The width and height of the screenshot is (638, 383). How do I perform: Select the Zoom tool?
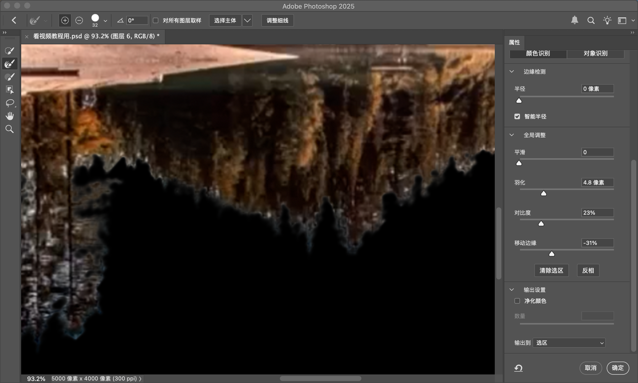10,129
